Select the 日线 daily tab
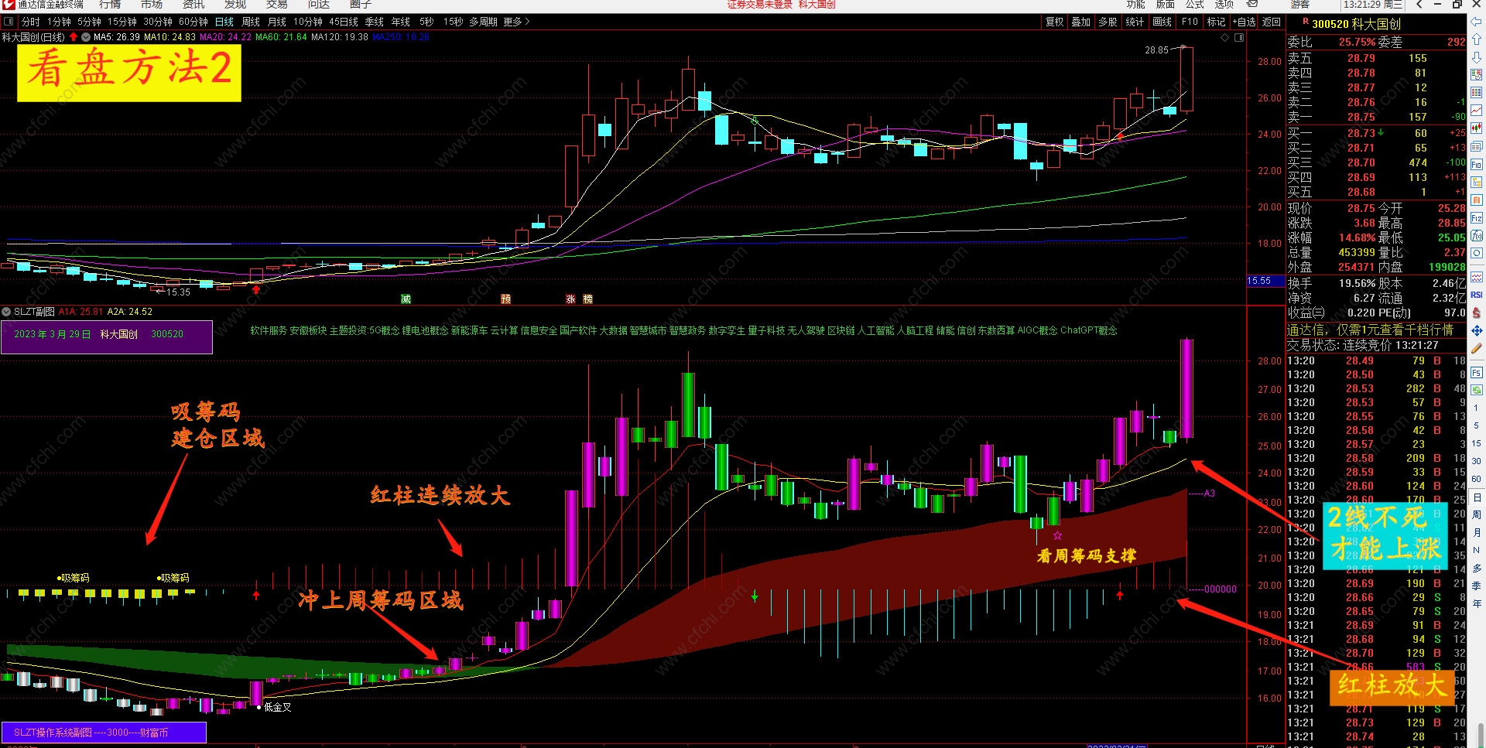 pyautogui.click(x=224, y=22)
